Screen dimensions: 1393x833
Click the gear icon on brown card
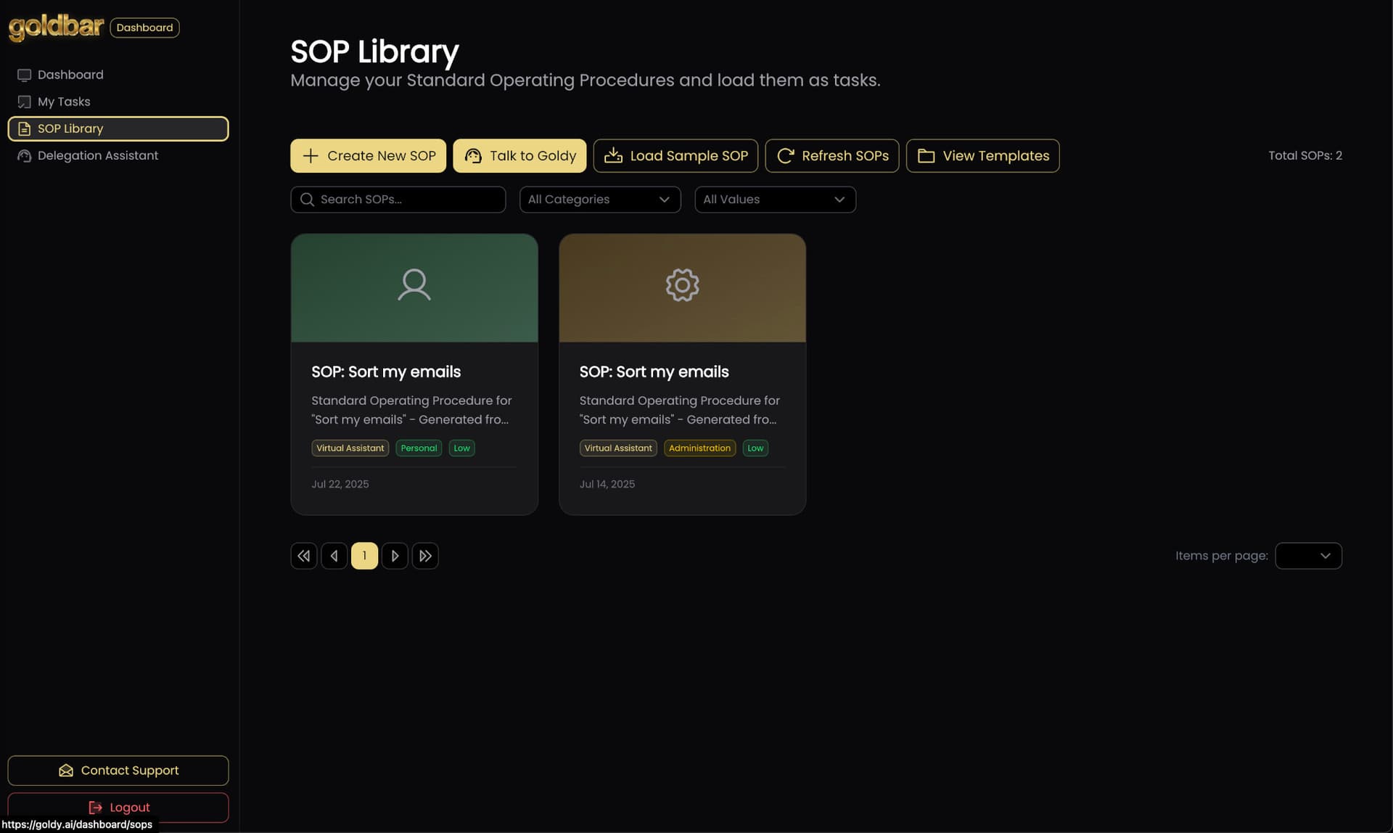(x=682, y=285)
